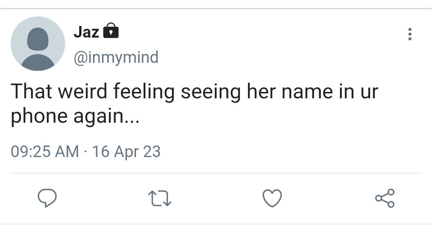This screenshot has width=432, height=229.
Task: Expand tweet actions via the vertical ellipsis
Action: point(410,34)
